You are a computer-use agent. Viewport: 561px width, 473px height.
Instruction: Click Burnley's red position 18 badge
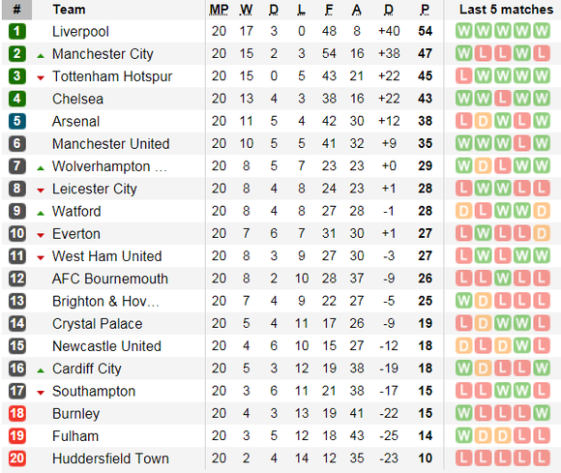tap(16, 413)
